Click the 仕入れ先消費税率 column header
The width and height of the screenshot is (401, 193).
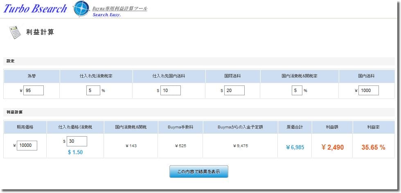[96, 76]
